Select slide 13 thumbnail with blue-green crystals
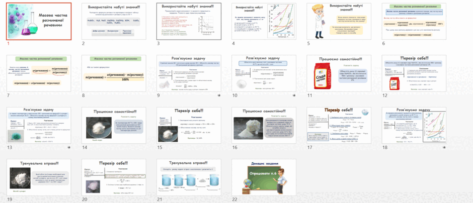Image resolution: width=473 pixels, height=203 pixels. click(39, 125)
